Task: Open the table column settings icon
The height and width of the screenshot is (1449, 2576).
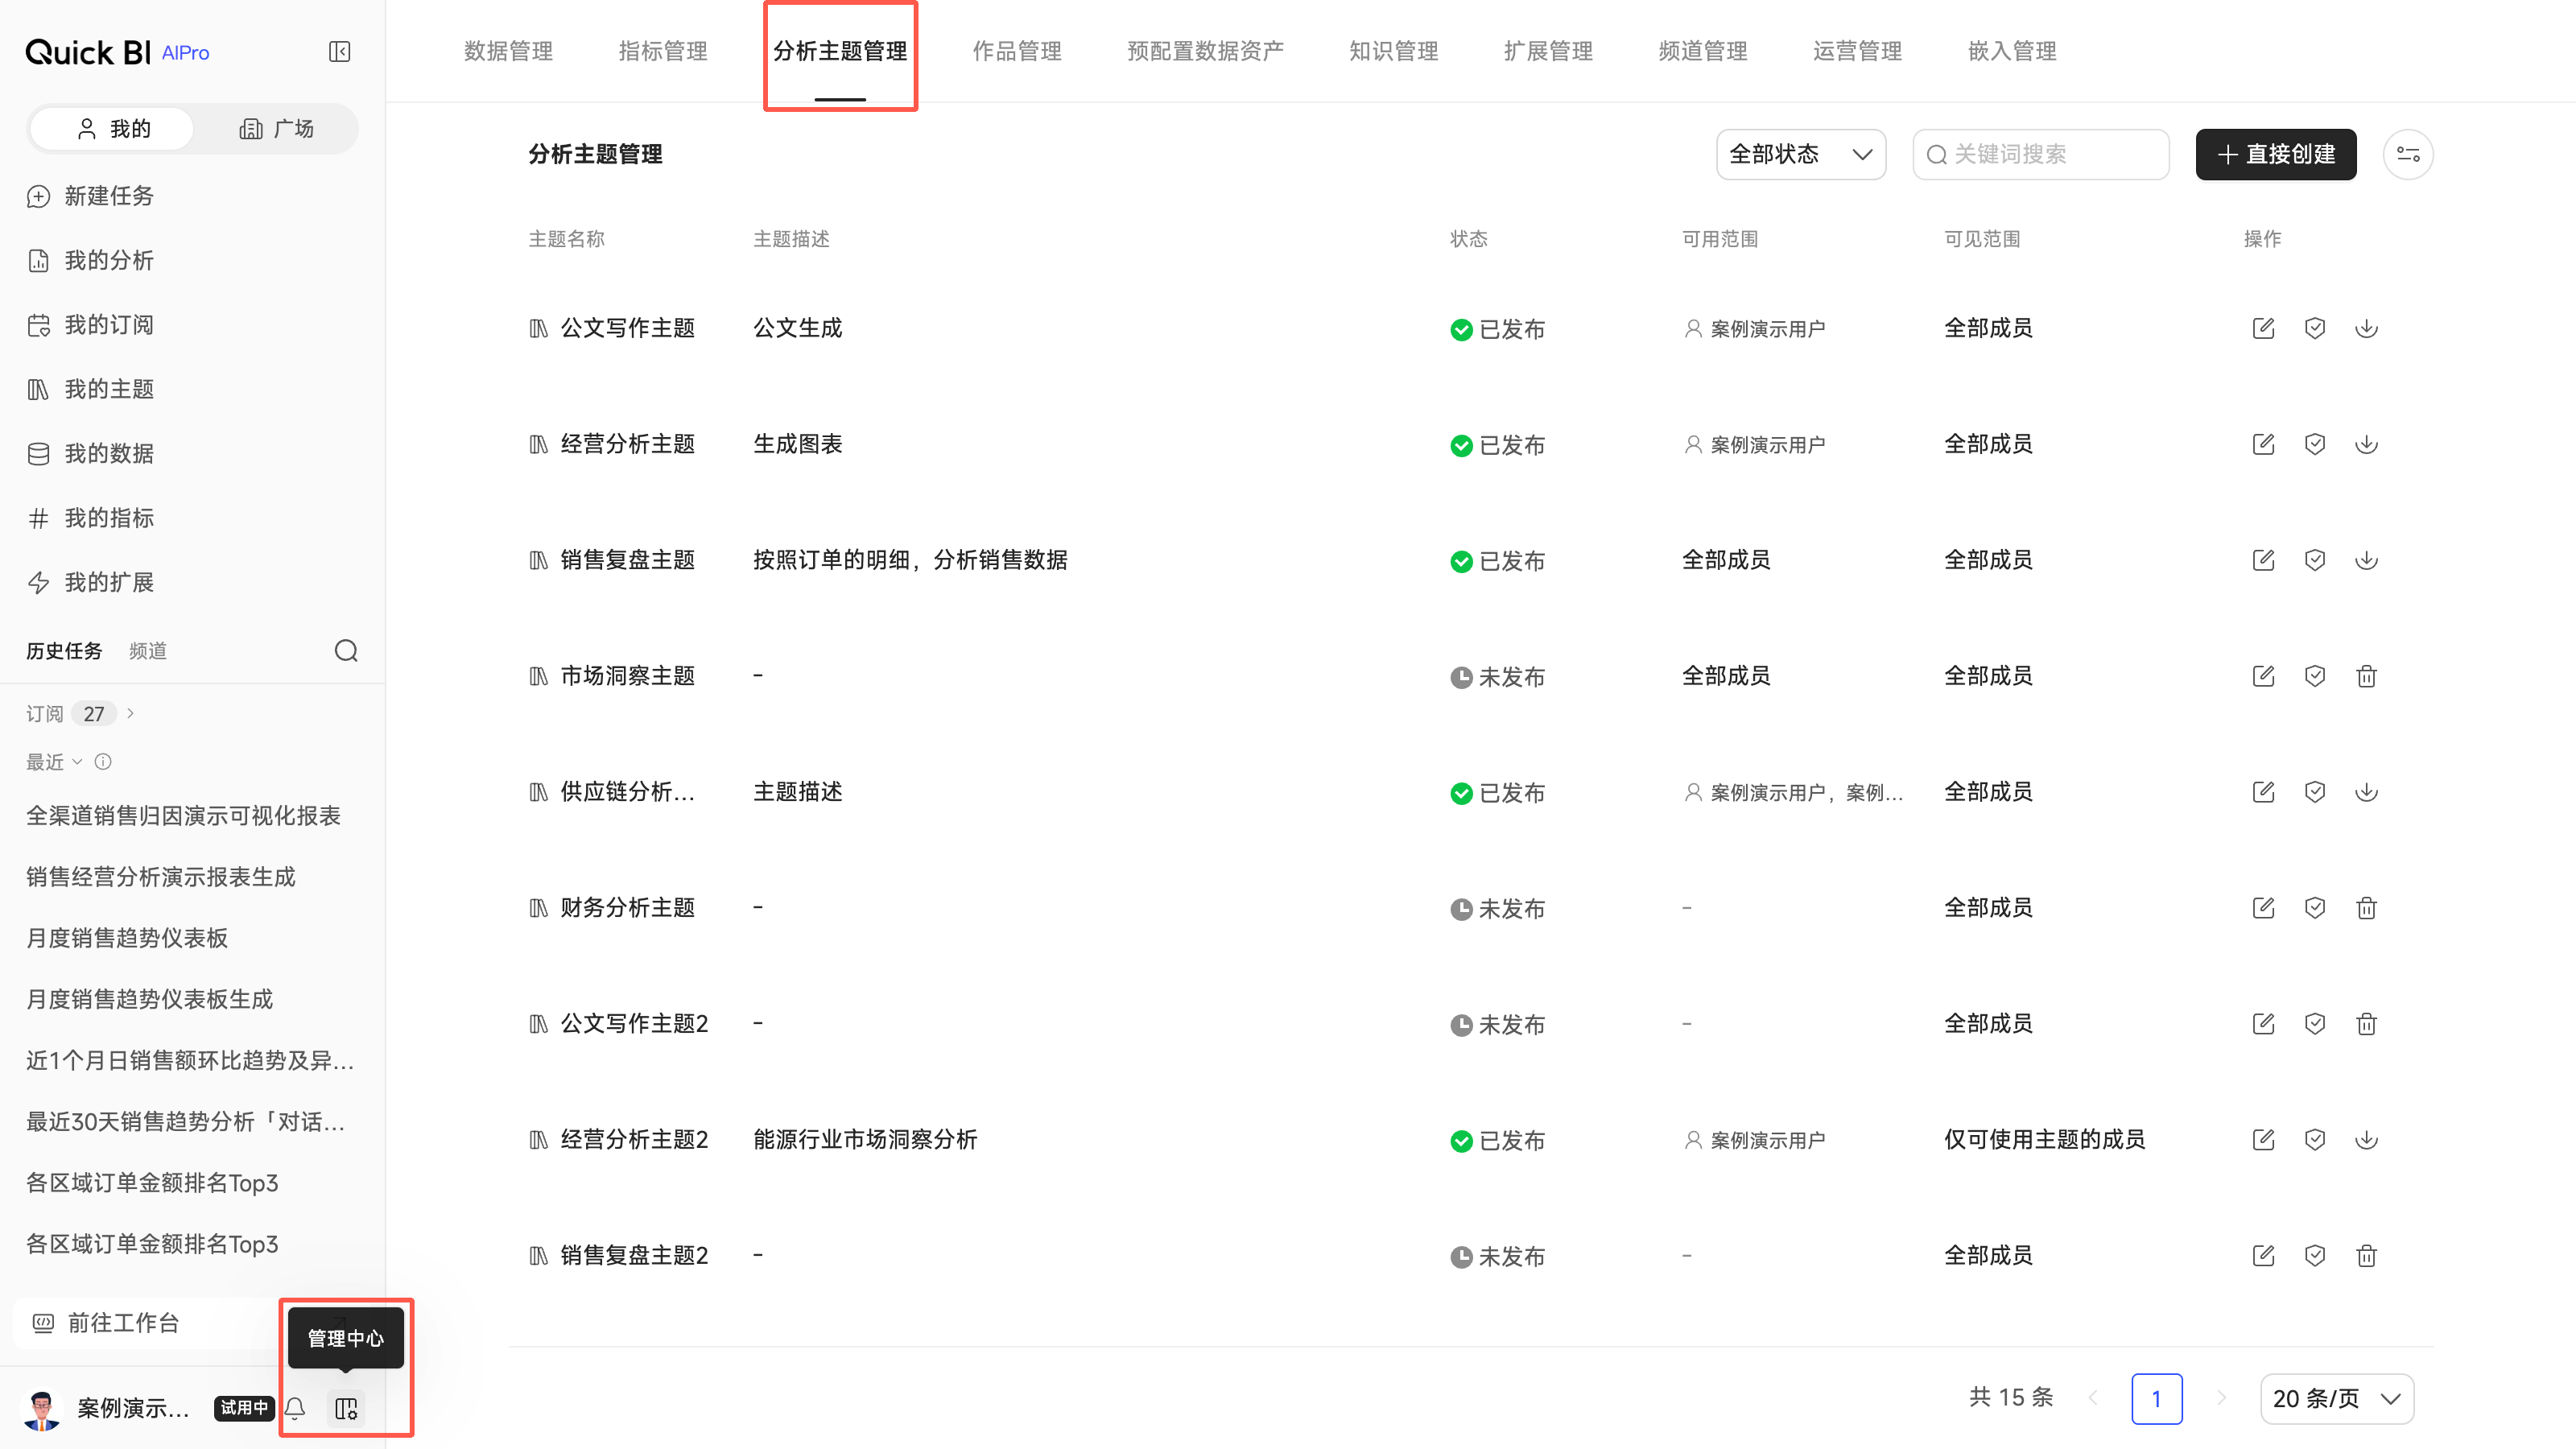Action: [2408, 154]
